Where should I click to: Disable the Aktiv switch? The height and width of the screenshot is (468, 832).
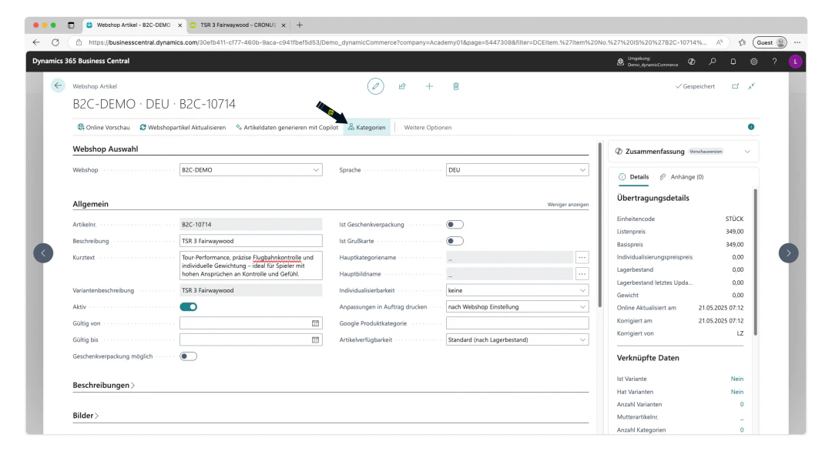(189, 307)
